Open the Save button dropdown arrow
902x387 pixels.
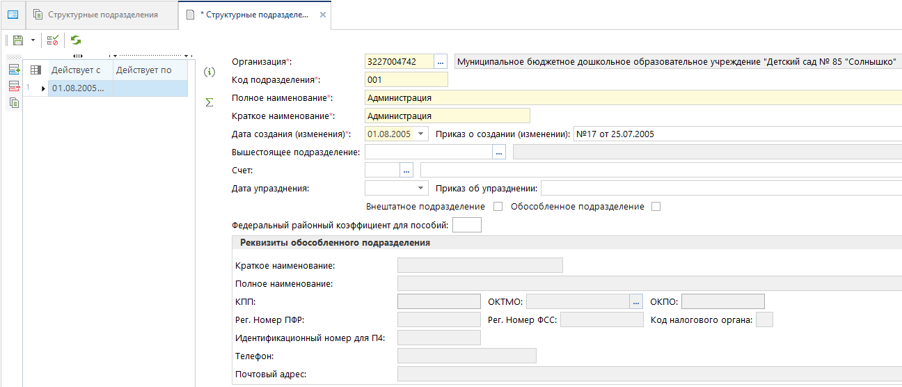(x=33, y=41)
